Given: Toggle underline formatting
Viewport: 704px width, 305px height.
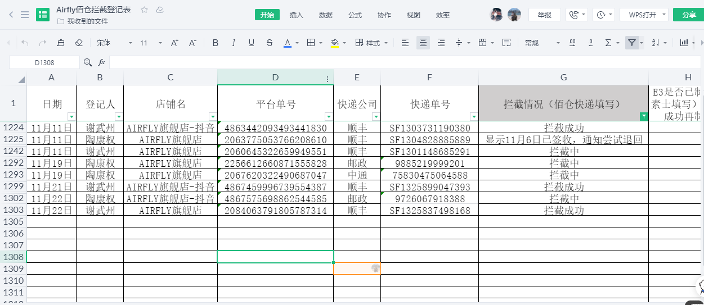Looking at the screenshot, I should pyautogui.click(x=252, y=43).
